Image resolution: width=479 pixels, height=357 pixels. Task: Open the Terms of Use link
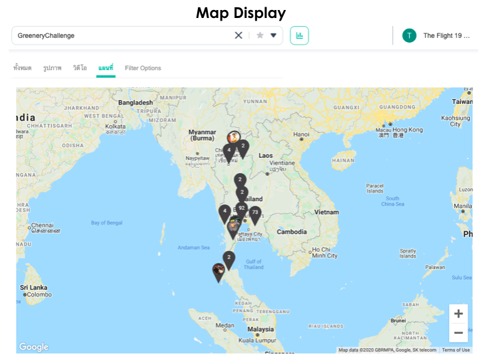tap(456, 350)
